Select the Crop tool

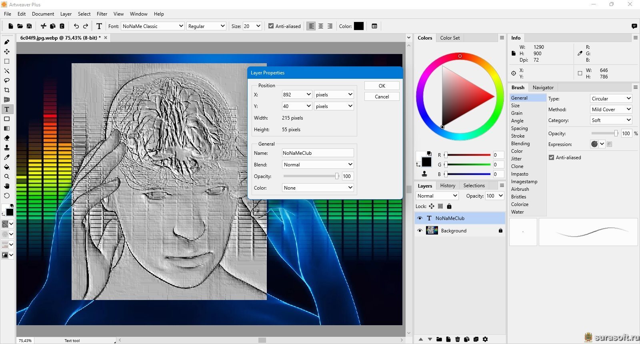[x=7, y=90]
